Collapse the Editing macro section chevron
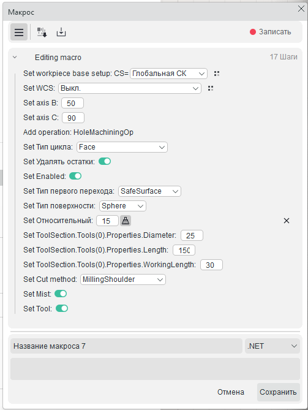The width and height of the screenshot is (308, 410). 15,57
